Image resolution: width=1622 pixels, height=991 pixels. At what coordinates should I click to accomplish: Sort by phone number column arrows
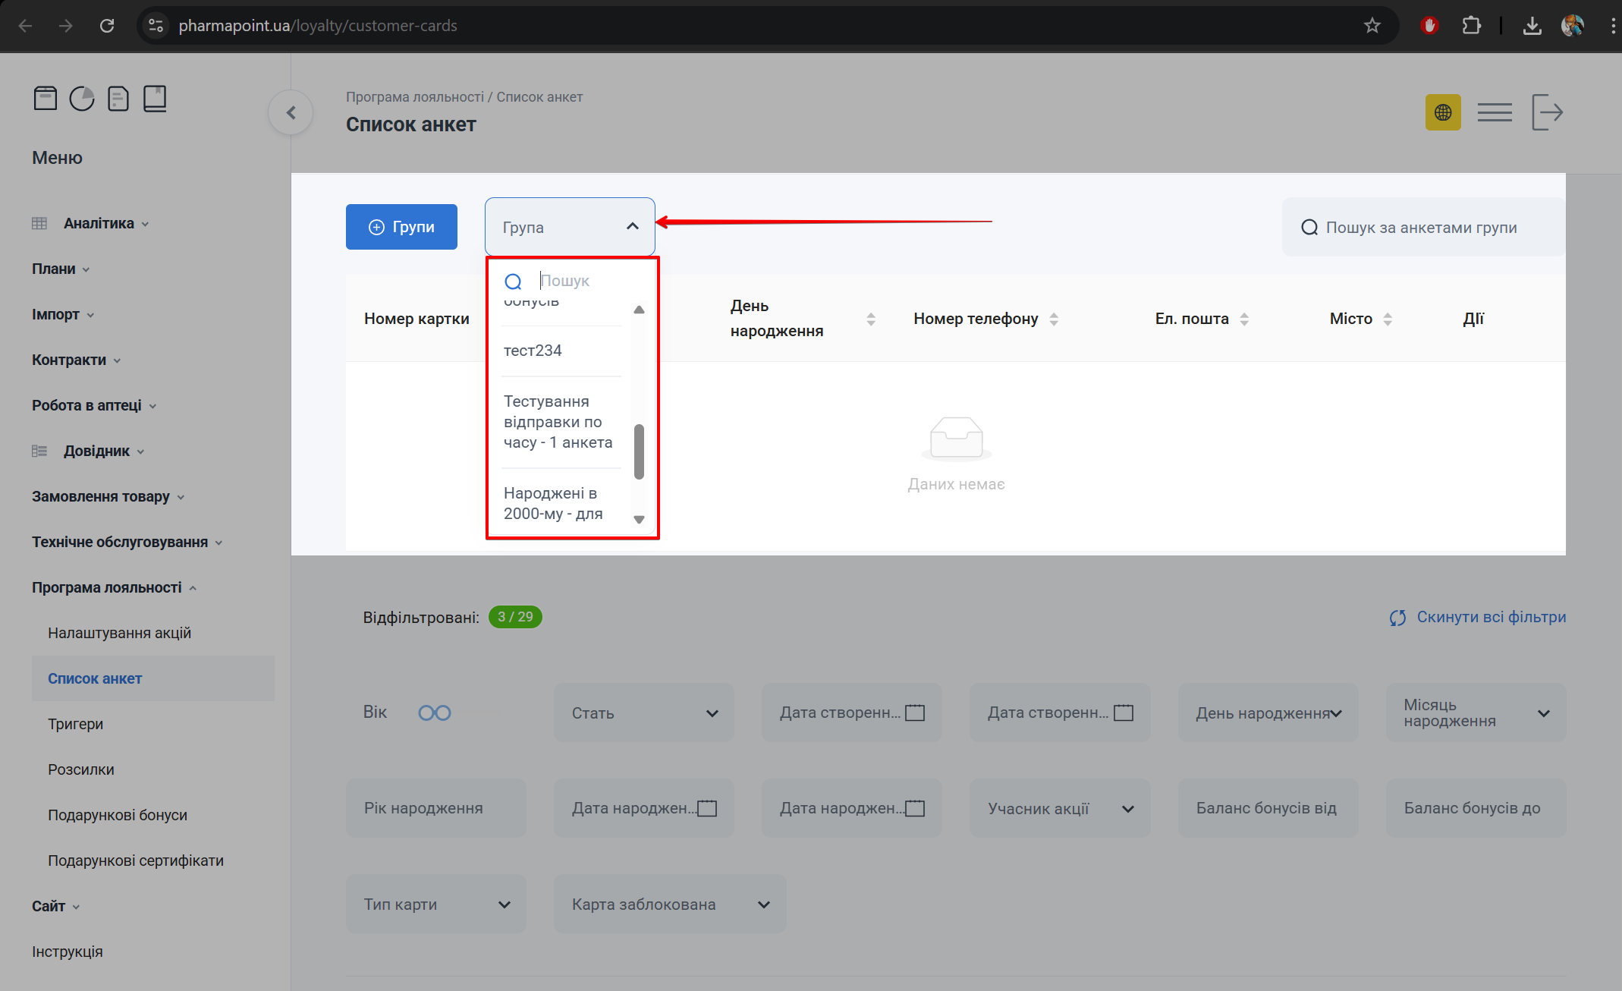coord(1054,319)
